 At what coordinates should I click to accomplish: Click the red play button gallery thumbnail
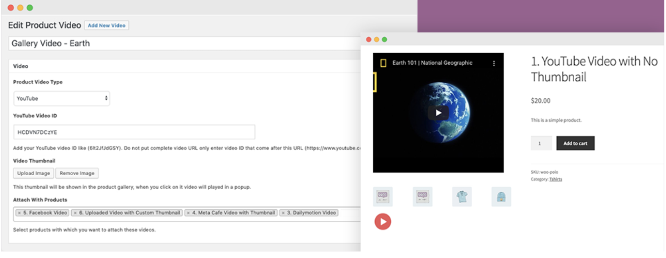(x=383, y=222)
